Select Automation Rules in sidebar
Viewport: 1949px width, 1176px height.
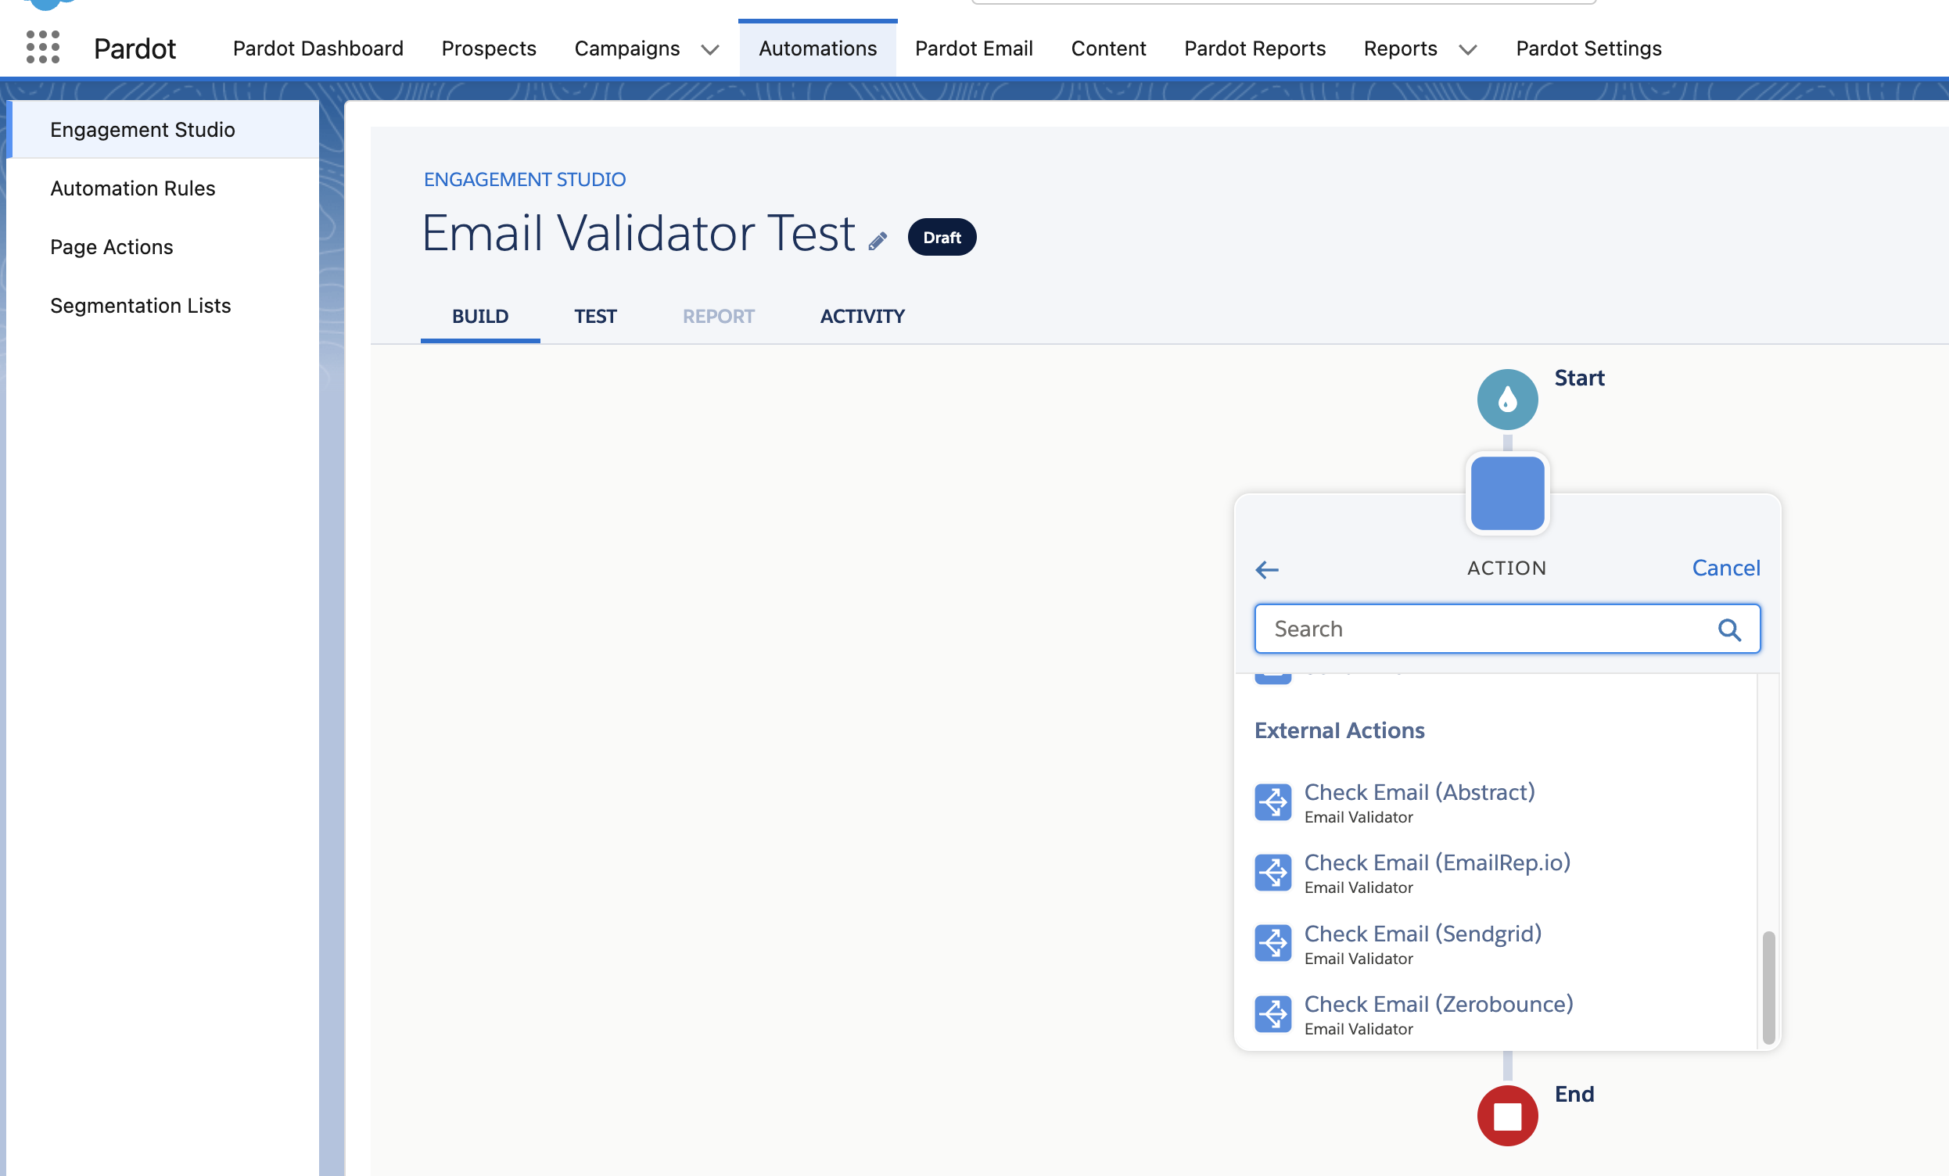tap(132, 188)
